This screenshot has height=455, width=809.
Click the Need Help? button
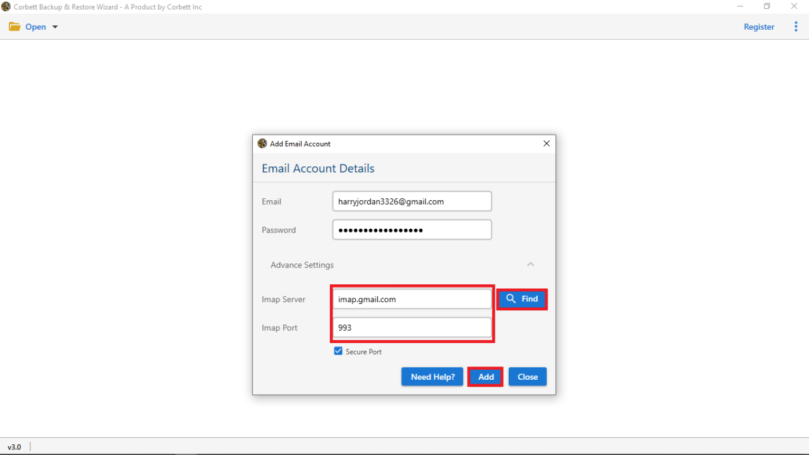[432, 377]
